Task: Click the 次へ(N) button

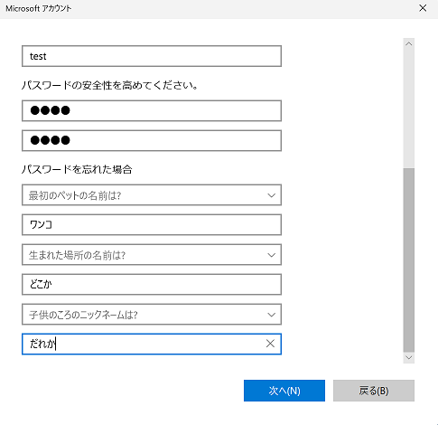Action: (x=284, y=391)
